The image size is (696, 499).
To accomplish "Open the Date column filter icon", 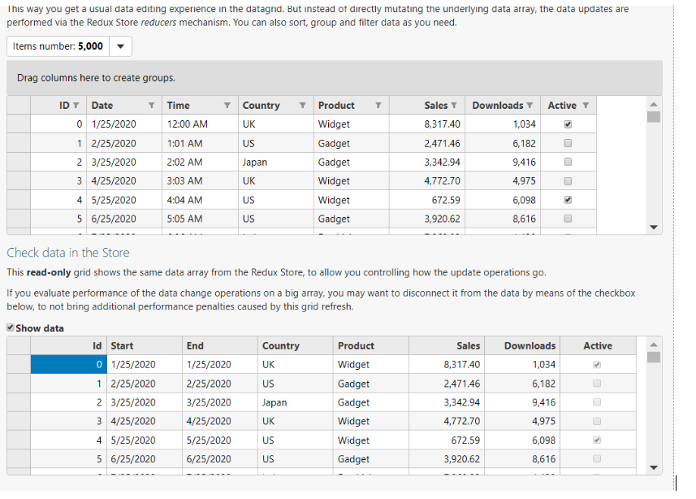I will pos(151,106).
